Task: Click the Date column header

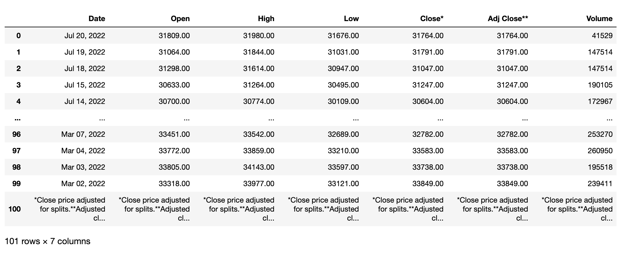Action: pos(97,19)
